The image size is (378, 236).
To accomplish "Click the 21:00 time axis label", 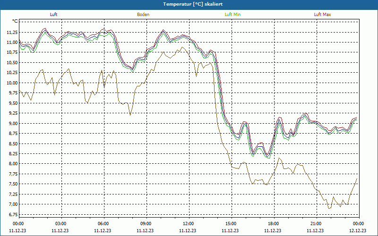I will pyautogui.click(x=317, y=224).
